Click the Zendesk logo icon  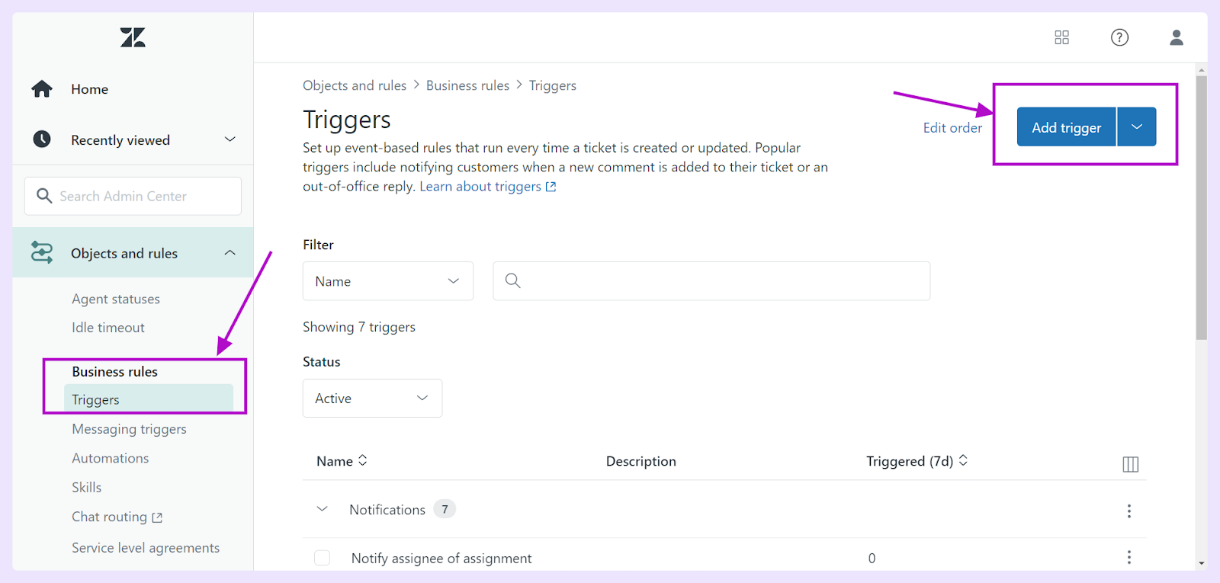(133, 37)
